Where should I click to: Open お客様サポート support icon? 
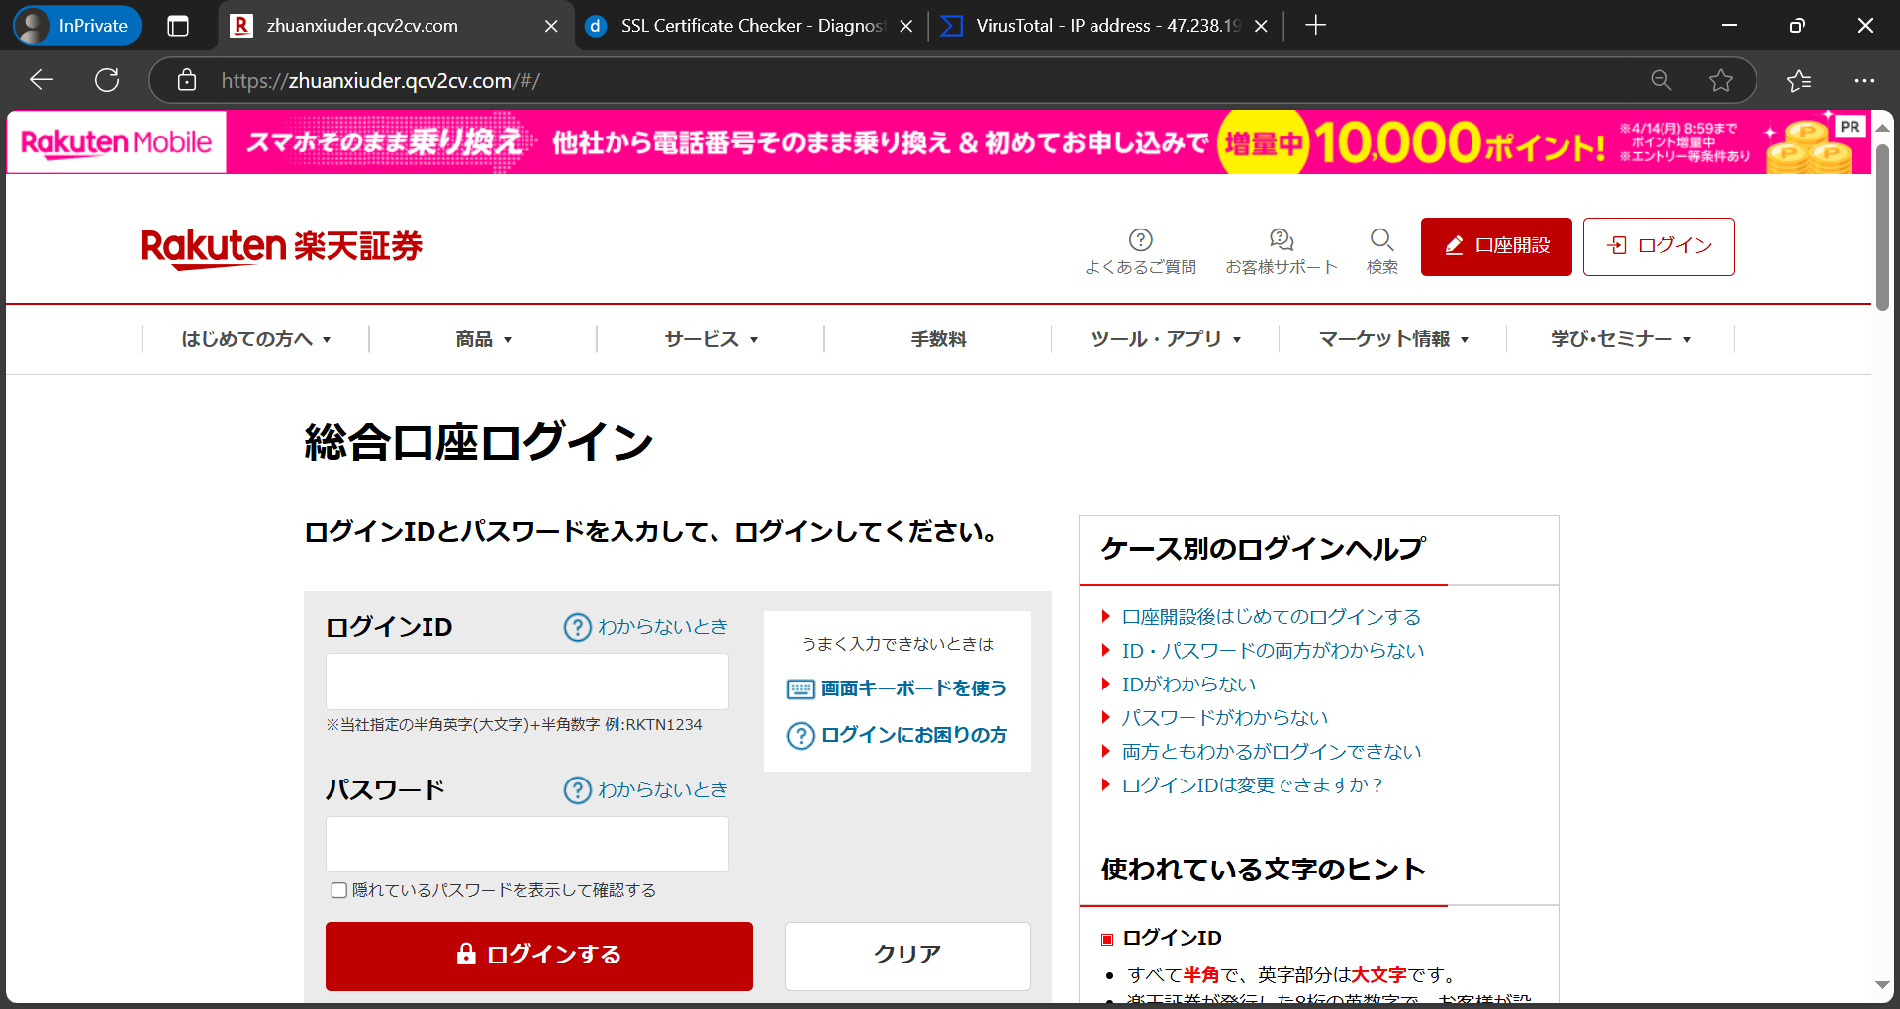pos(1282,251)
